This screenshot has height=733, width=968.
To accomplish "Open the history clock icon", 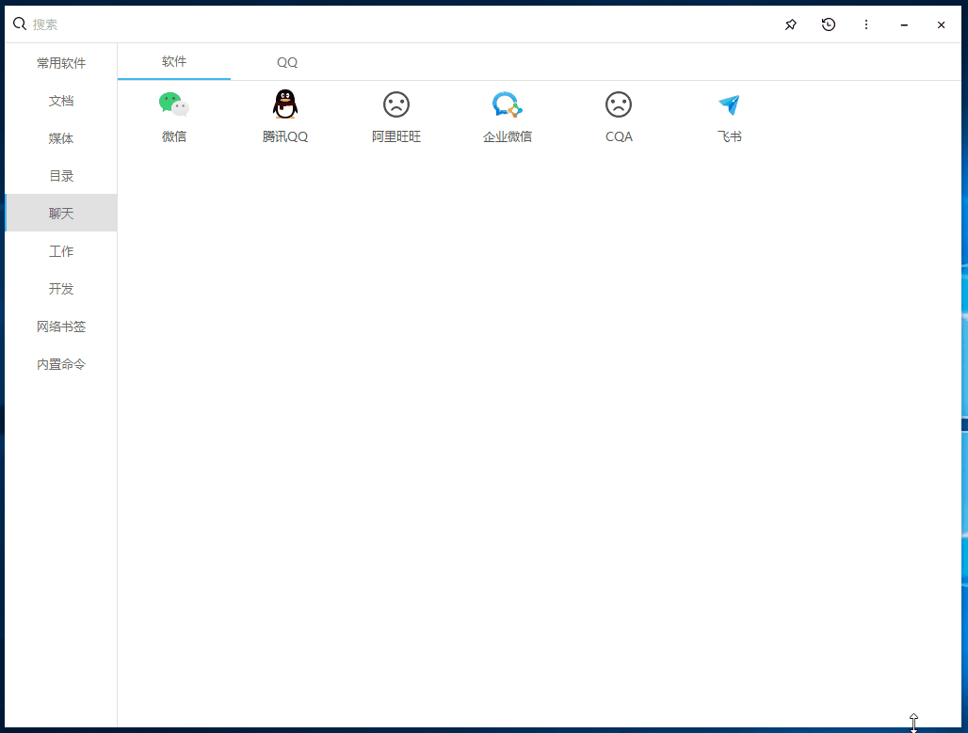I will coord(829,24).
